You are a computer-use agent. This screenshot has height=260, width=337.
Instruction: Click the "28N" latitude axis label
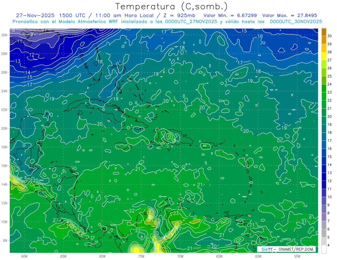tap(4, 54)
